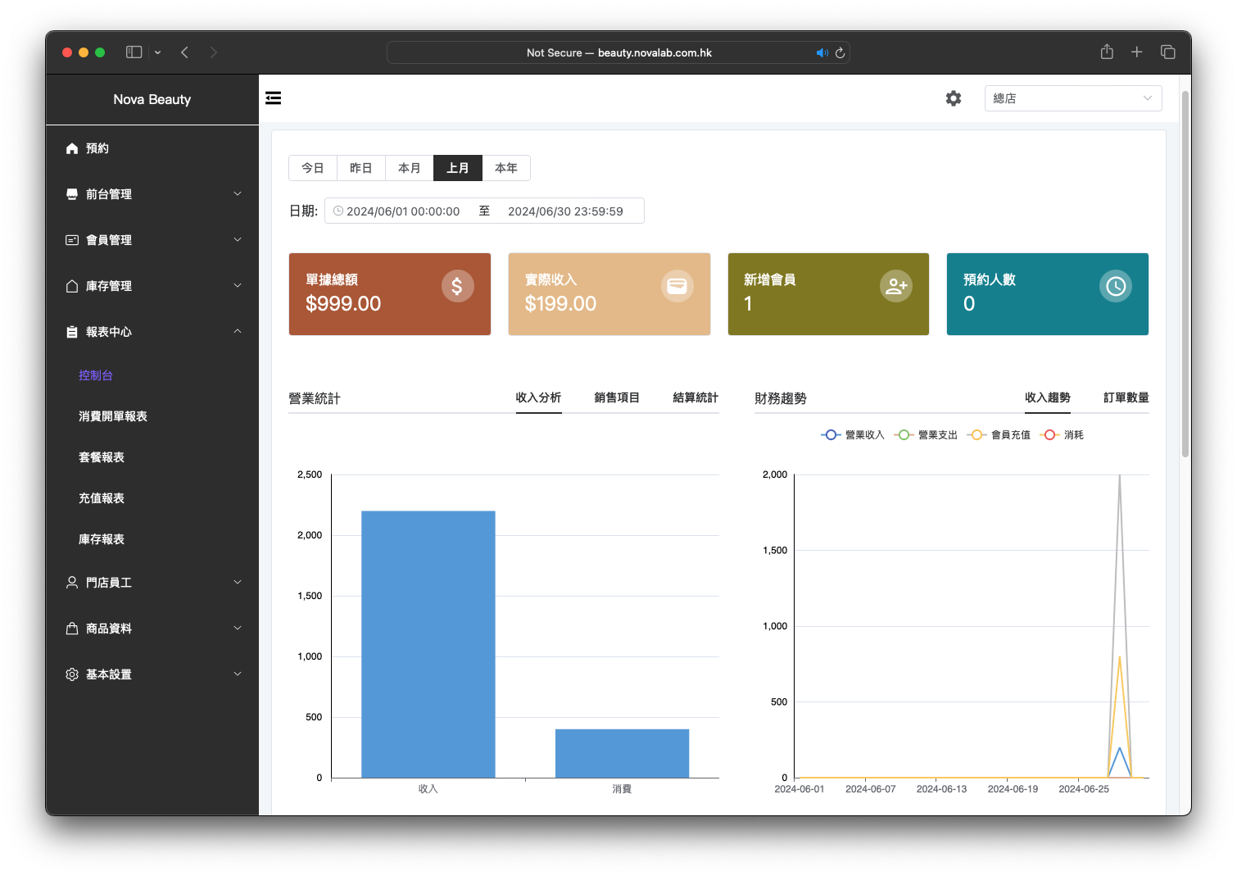
Task: Expand the 商品資料 menu chevron
Action: (238, 629)
